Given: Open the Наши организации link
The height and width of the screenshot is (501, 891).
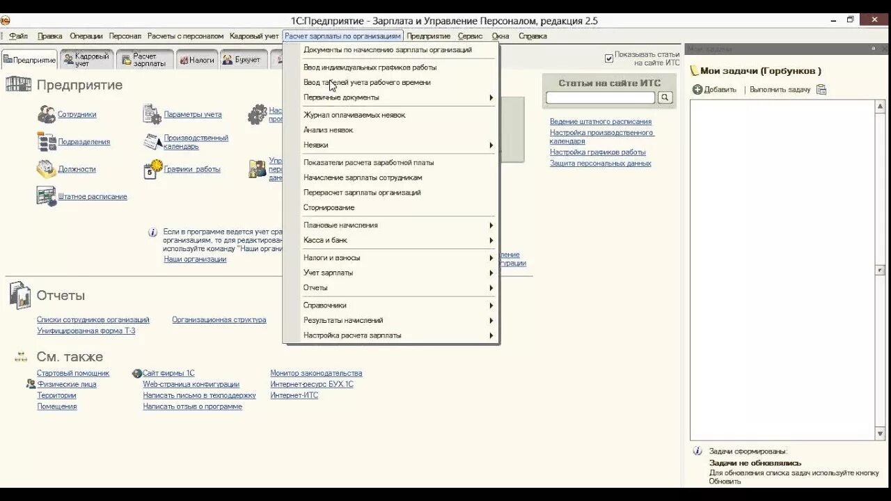Looking at the screenshot, I should [195, 259].
